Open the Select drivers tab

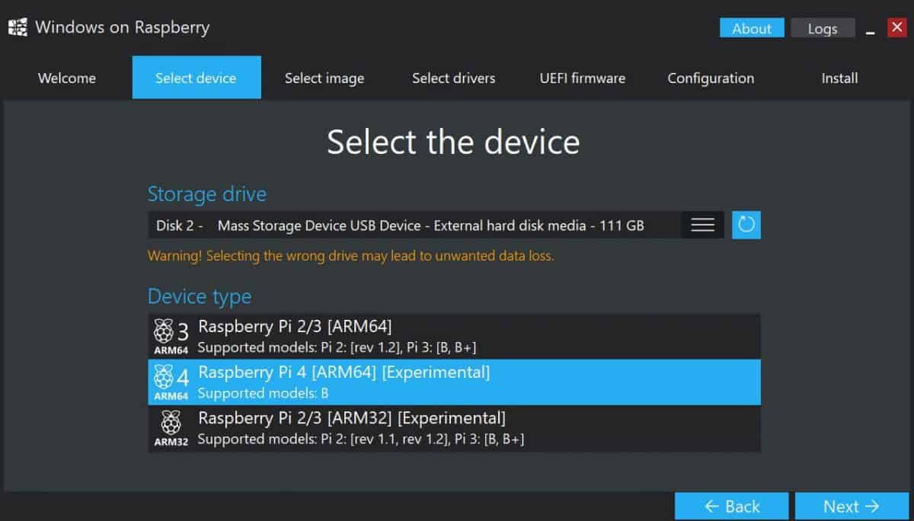454,78
